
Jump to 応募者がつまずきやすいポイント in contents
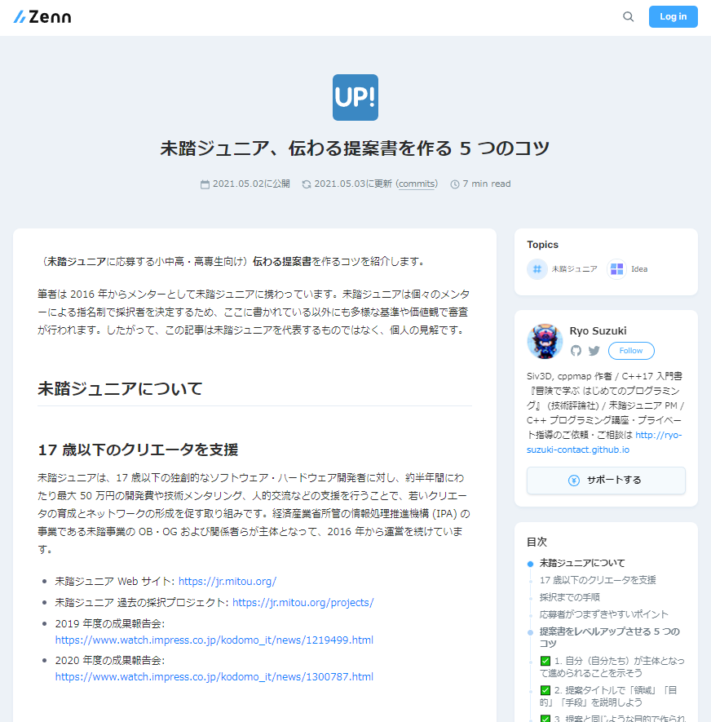603,613
